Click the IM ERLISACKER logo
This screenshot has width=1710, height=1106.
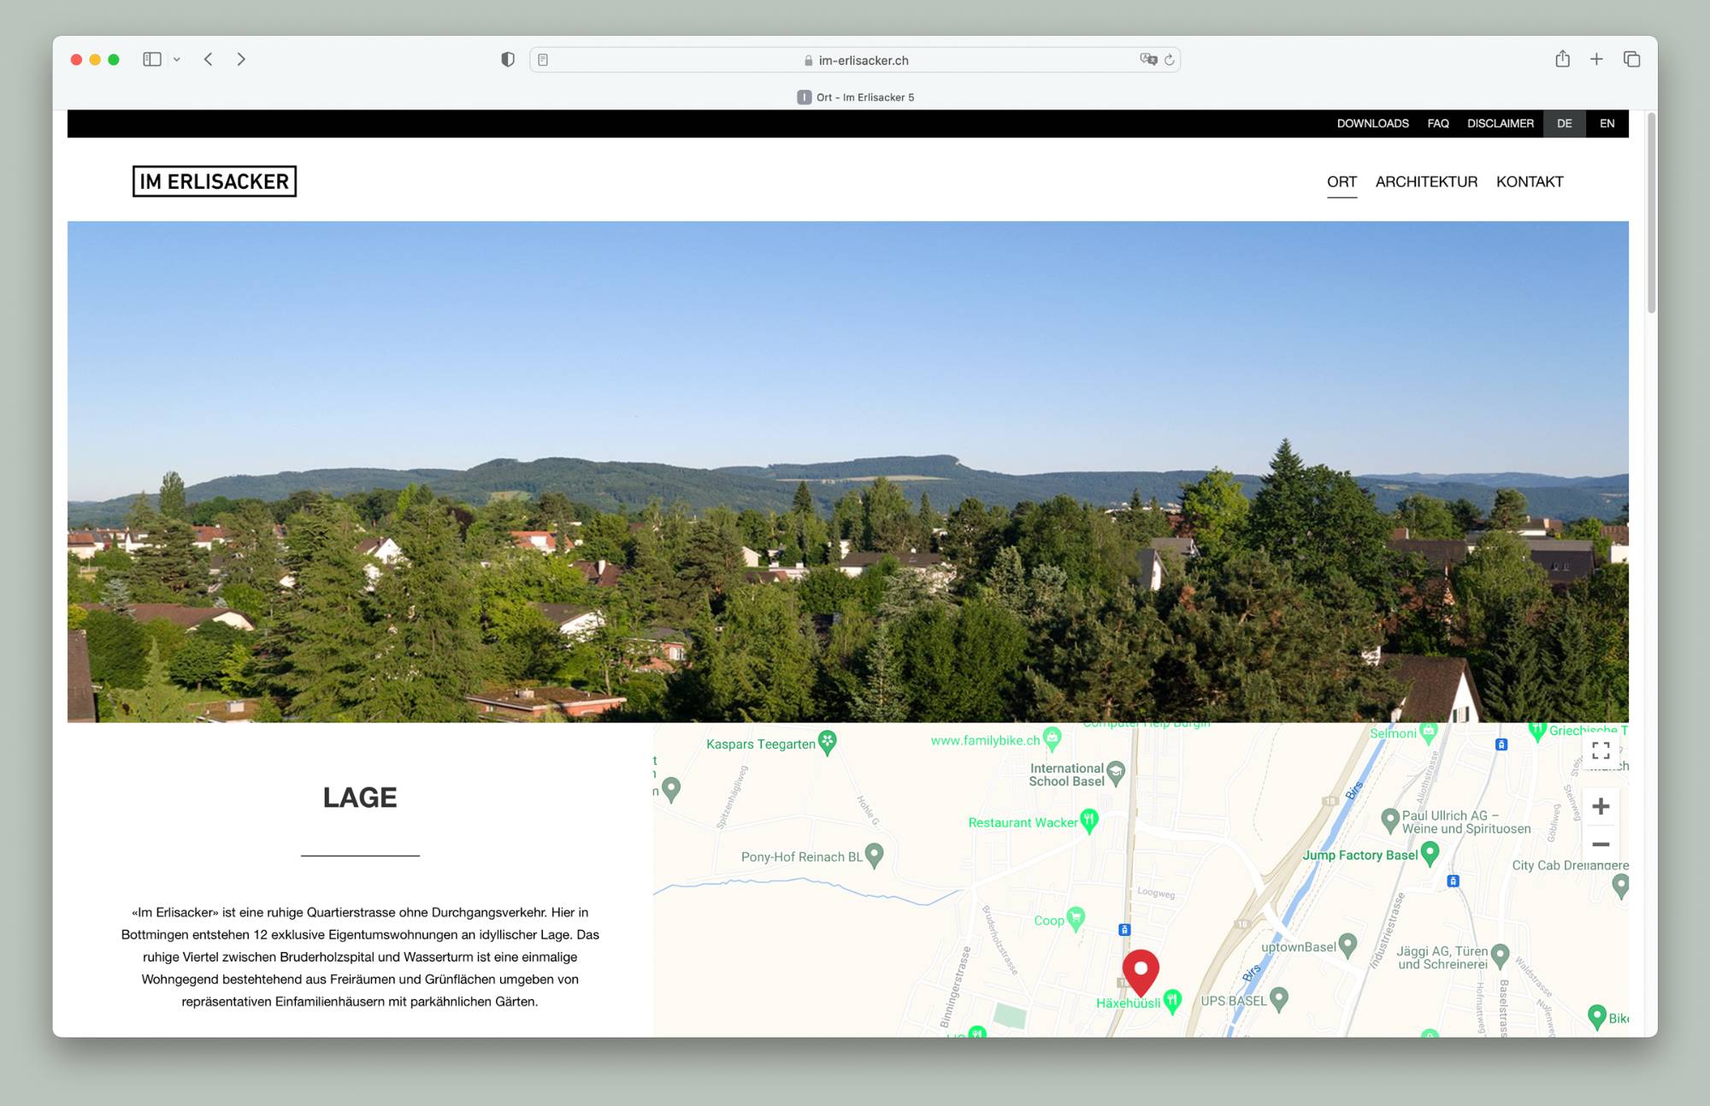coord(215,181)
